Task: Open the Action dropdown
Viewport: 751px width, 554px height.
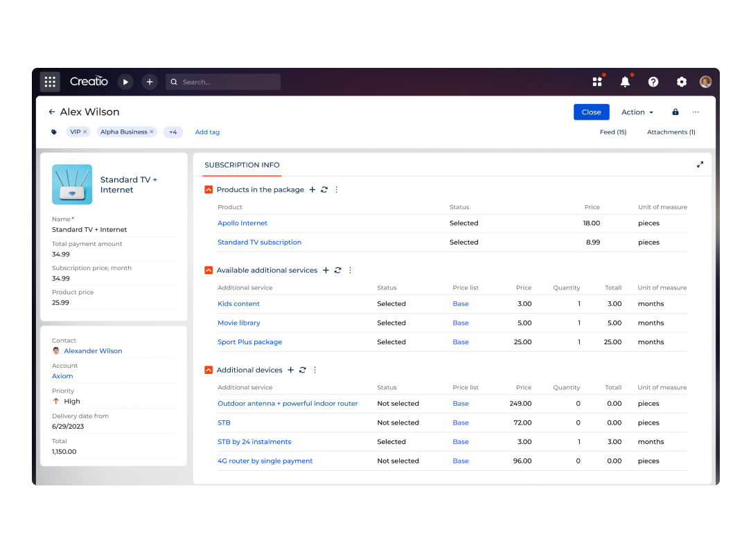Action: [636, 111]
